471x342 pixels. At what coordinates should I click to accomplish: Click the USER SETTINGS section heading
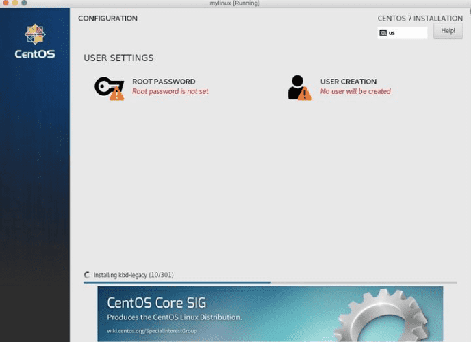coord(118,58)
